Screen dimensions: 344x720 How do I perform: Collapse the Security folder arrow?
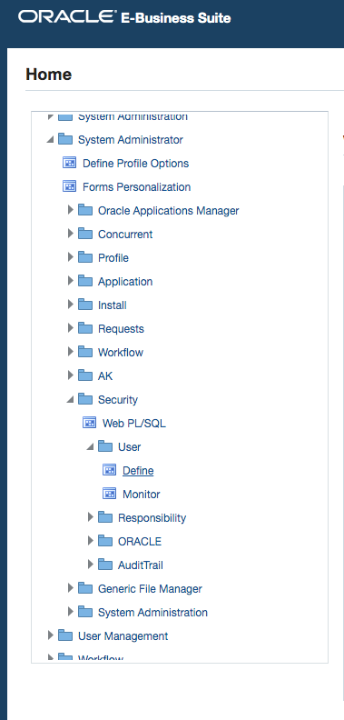[70, 400]
